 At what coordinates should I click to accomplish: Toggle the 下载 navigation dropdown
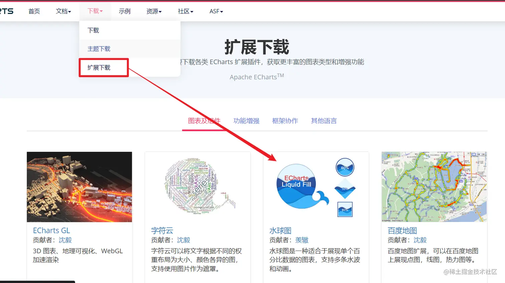(95, 11)
